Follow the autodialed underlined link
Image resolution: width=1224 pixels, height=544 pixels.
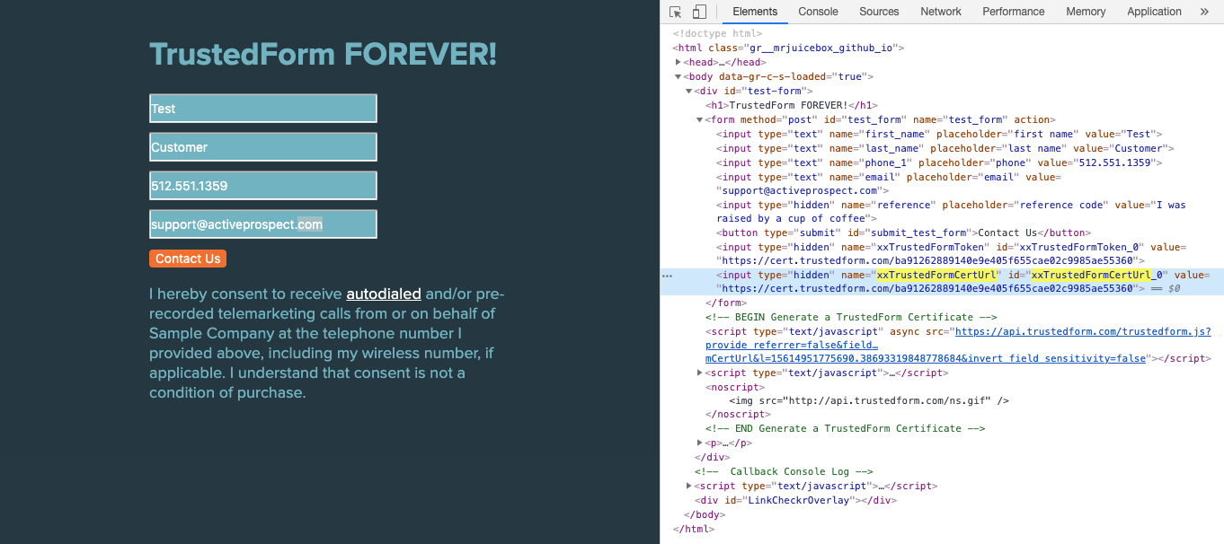tap(384, 294)
